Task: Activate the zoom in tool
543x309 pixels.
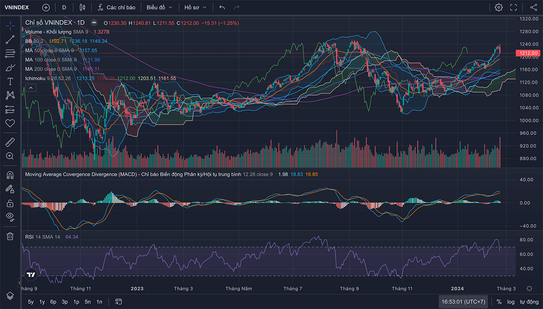Action: point(10,156)
